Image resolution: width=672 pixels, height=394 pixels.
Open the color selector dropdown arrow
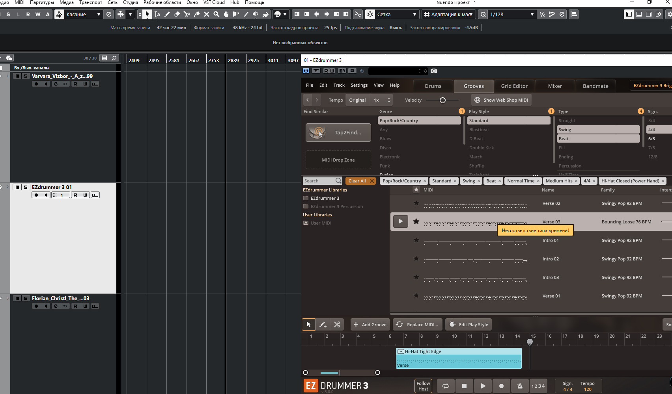[x=285, y=14]
